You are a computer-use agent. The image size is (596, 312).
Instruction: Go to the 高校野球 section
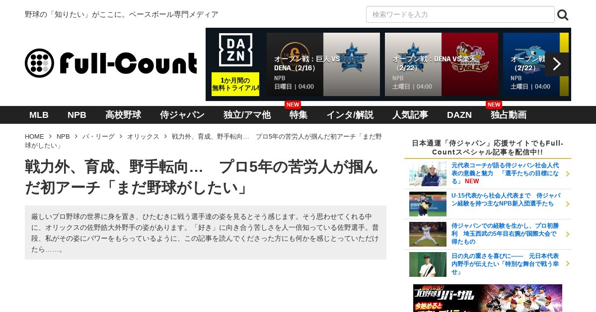click(123, 115)
